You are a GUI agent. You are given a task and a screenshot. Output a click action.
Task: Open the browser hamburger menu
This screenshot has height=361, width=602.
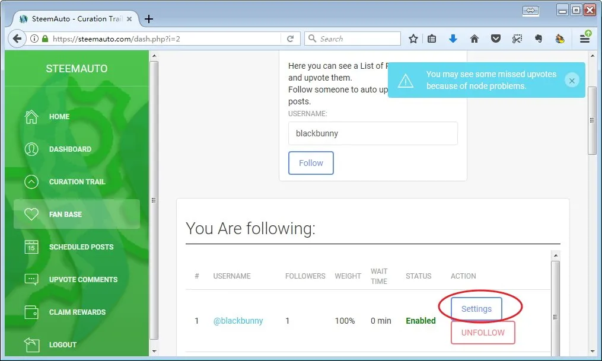585,38
